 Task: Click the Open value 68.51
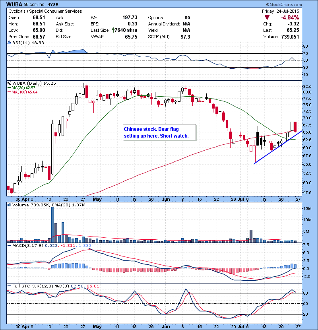pos(39,17)
